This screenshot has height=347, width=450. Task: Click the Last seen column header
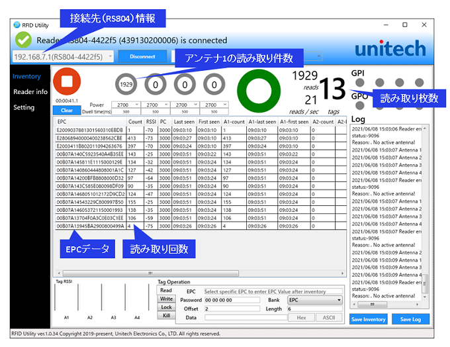point(184,122)
